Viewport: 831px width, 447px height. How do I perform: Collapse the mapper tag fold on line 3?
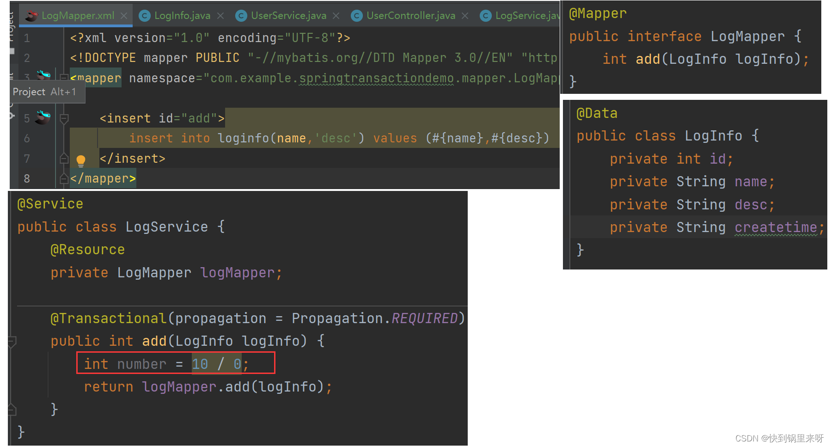(64, 78)
